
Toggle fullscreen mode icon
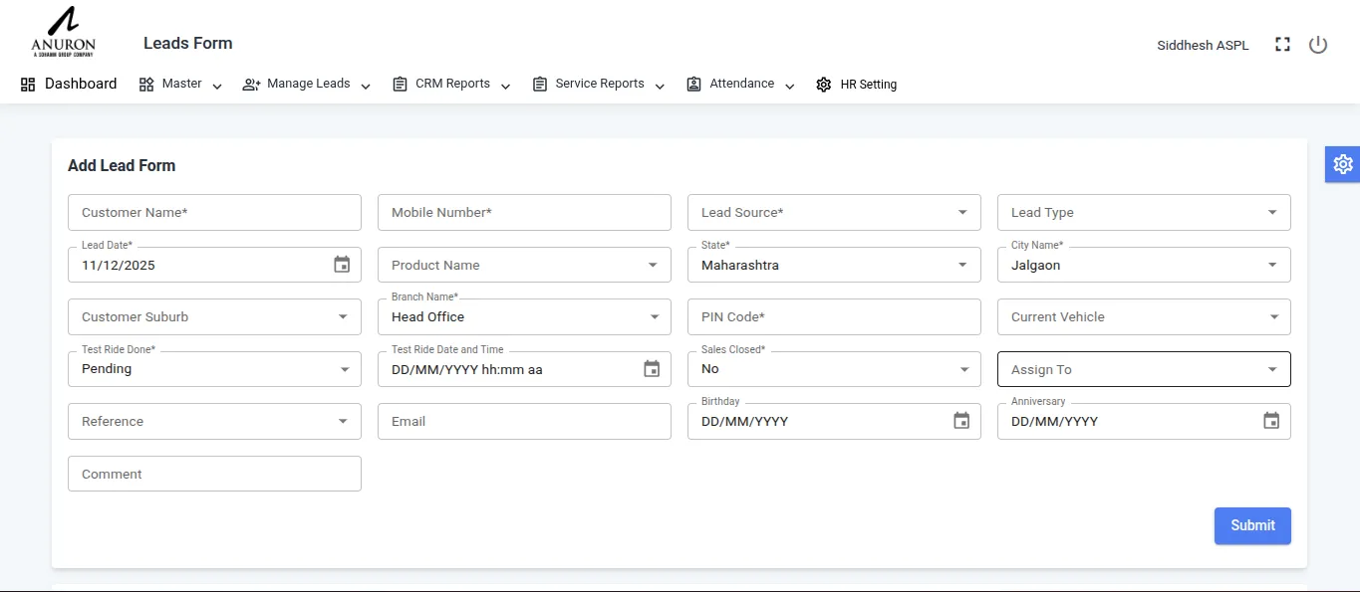pos(1282,45)
